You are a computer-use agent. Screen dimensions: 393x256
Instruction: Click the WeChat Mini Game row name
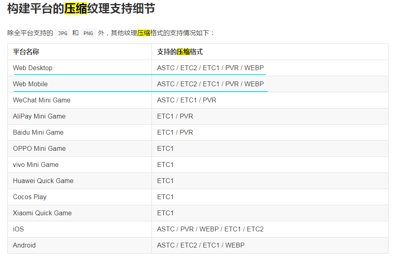pyautogui.click(x=42, y=100)
